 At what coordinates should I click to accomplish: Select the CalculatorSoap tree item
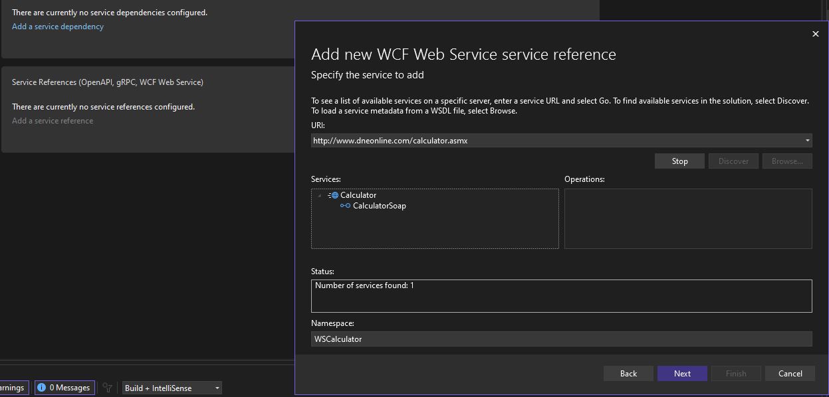point(379,206)
